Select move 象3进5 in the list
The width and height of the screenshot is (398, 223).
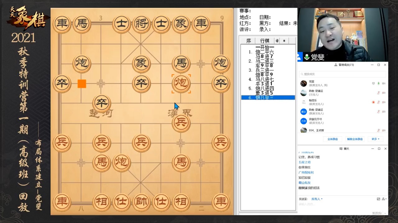coord(265,93)
